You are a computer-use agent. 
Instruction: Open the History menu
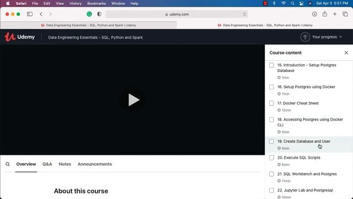[x=76, y=3]
